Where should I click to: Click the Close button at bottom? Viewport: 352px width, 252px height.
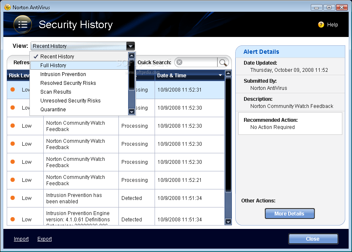313,239
